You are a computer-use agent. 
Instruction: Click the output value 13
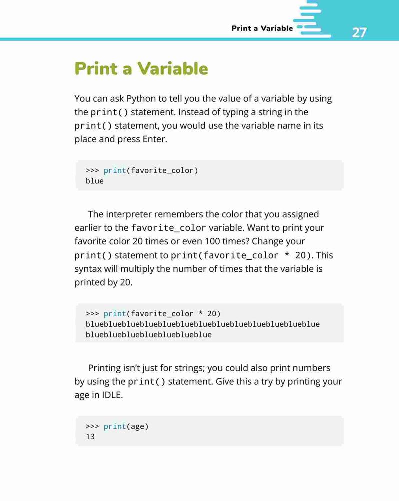click(x=90, y=437)
